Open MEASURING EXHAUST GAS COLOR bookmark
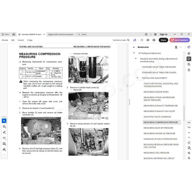 [159, 111]
